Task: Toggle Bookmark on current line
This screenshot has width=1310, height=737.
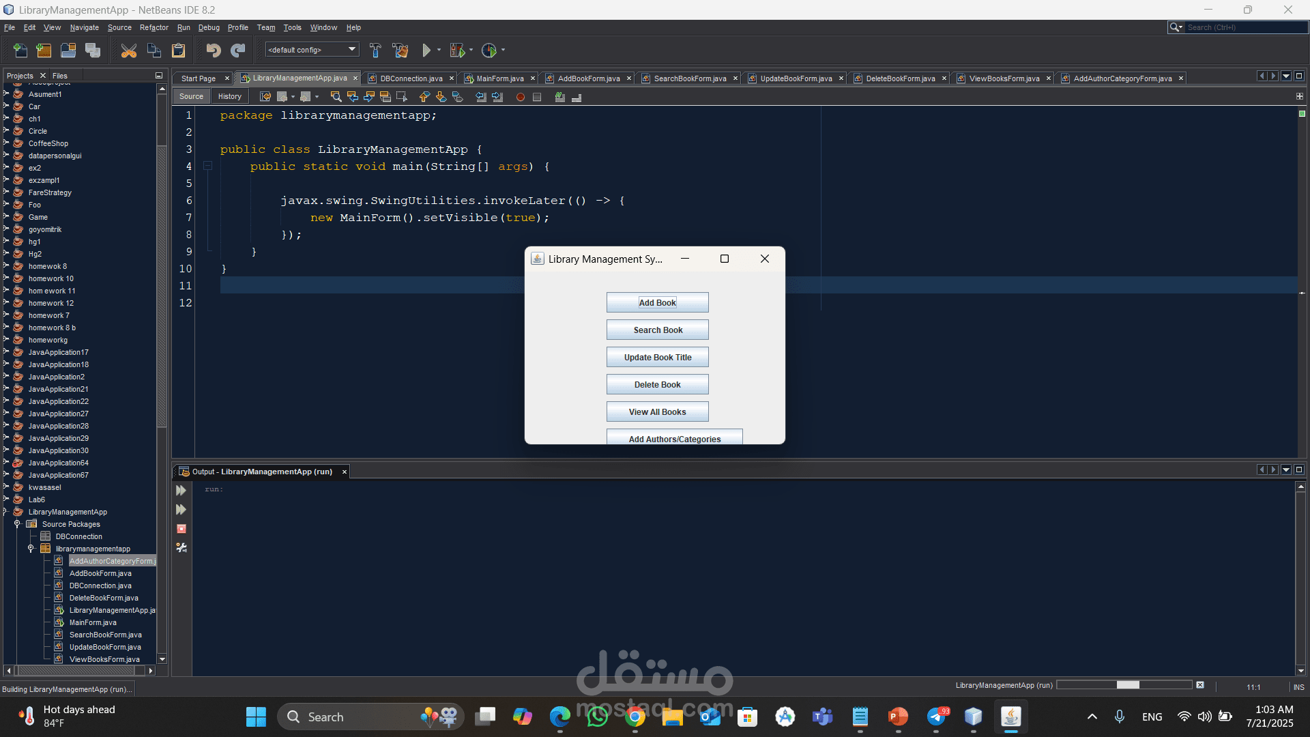Action: (458, 97)
